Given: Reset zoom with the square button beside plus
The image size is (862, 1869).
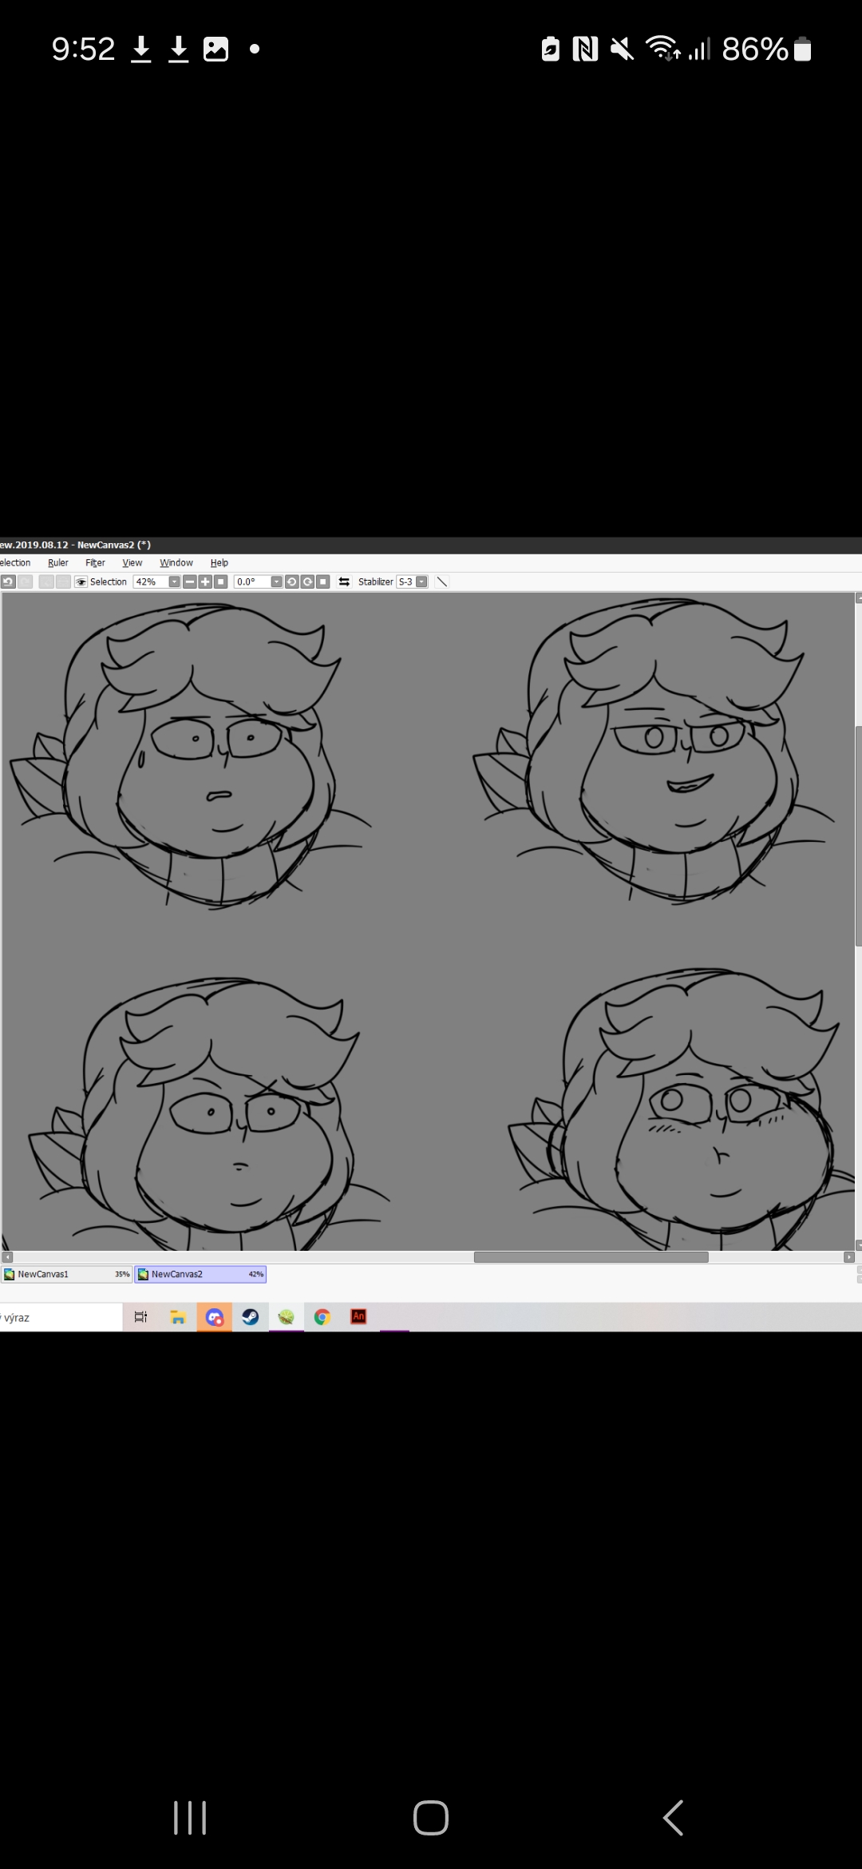Looking at the screenshot, I should click(221, 581).
